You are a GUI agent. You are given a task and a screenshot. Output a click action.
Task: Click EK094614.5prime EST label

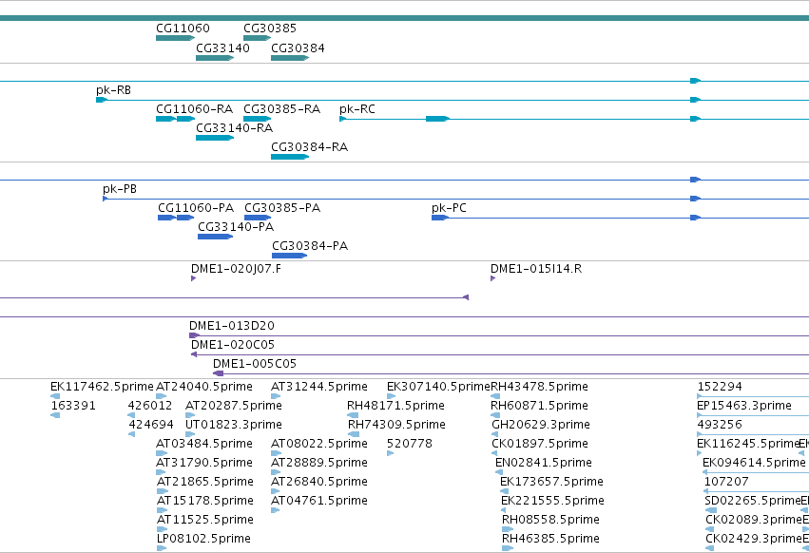pos(754,463)
